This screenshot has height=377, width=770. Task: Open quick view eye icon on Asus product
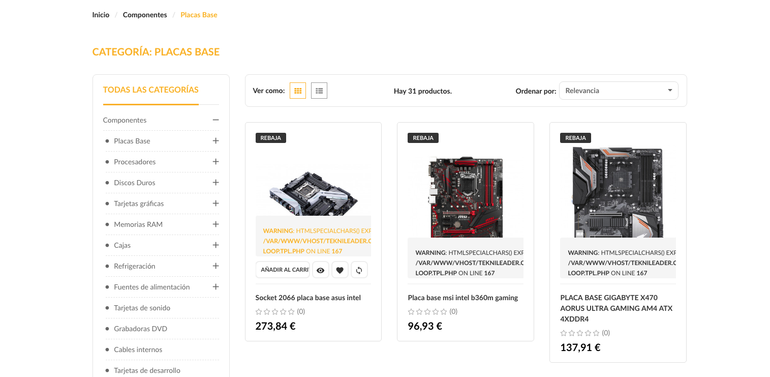320,270
